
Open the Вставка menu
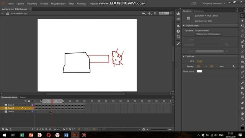point(44,3)
